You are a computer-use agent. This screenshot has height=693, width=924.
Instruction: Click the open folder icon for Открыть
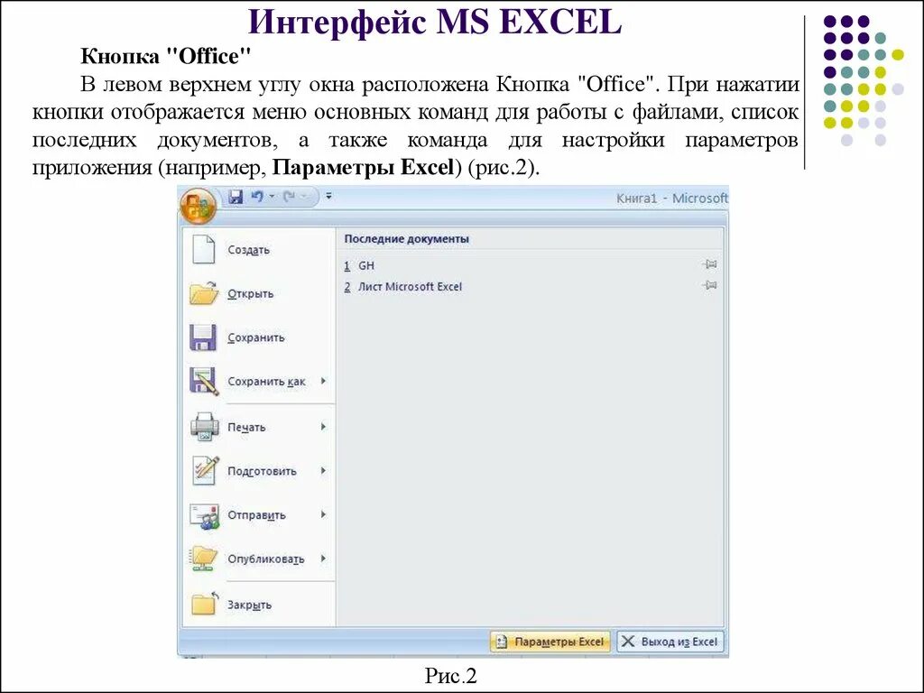coord(204,293)
